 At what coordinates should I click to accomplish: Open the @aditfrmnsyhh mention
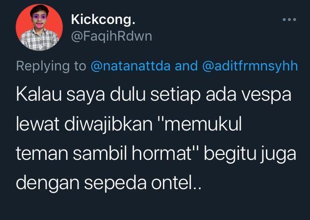pos(250,66)
